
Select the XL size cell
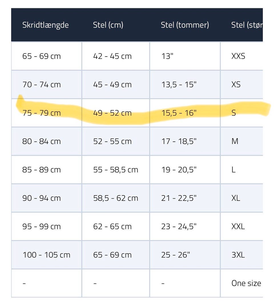[236, 198]
